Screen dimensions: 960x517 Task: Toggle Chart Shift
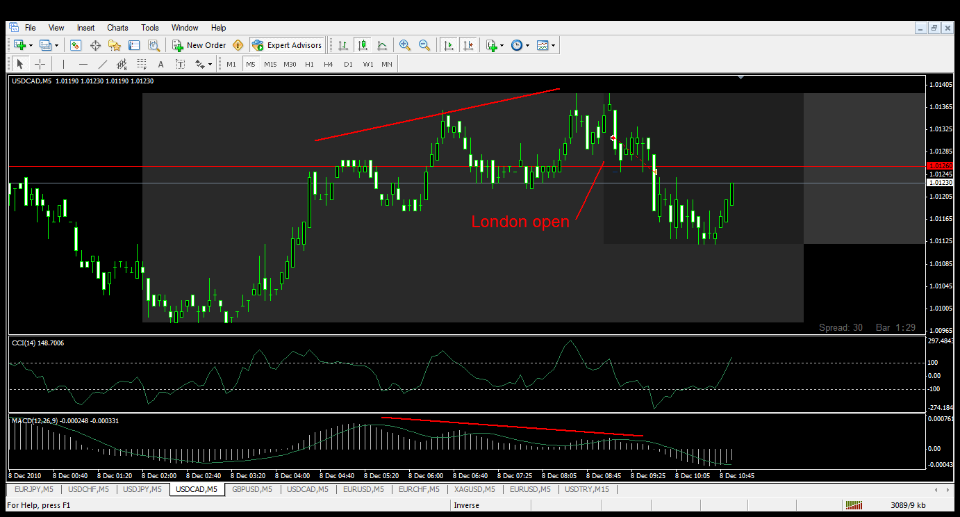pyautogui.click(x=468, y=45)
